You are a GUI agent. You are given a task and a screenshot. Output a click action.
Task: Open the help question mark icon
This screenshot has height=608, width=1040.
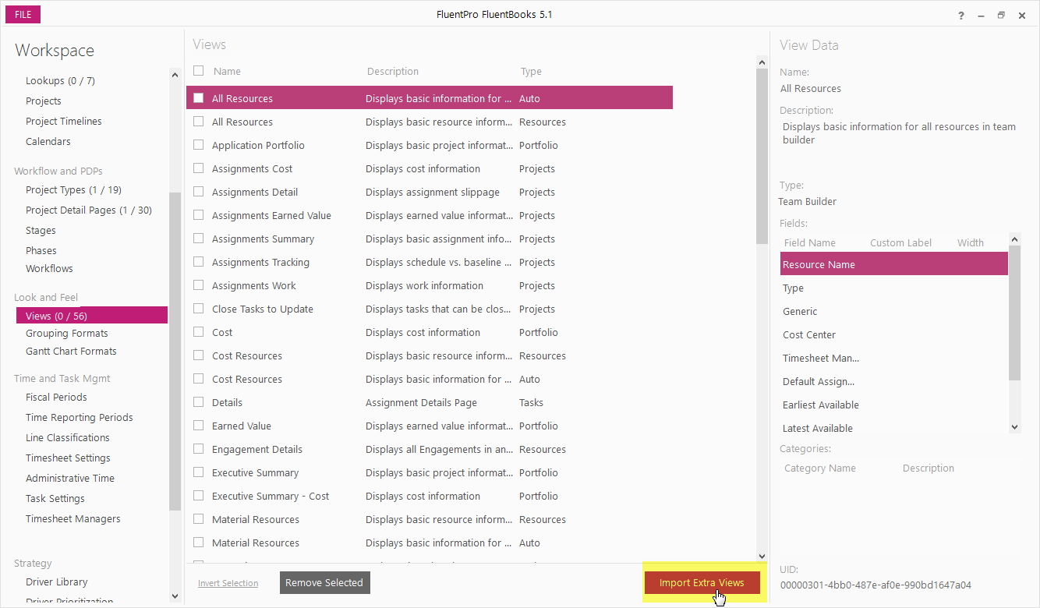(x=961, y=15)
